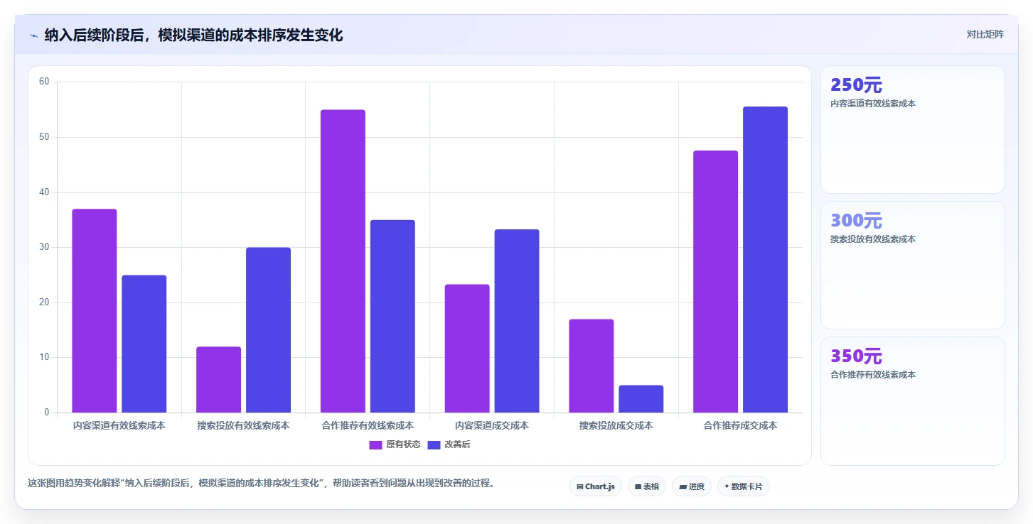
Task: Select the 进度 tag
Action: click(x=691, y=486)
